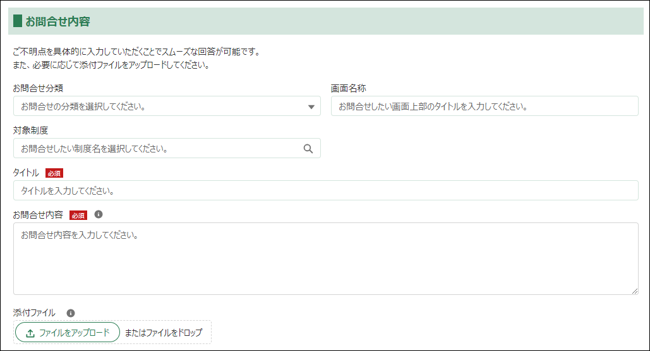Image resolution: width=650 pixels, height=351 pixels.
Task: Click the 対象制度 field label
Action: click(x=30, y=130)
